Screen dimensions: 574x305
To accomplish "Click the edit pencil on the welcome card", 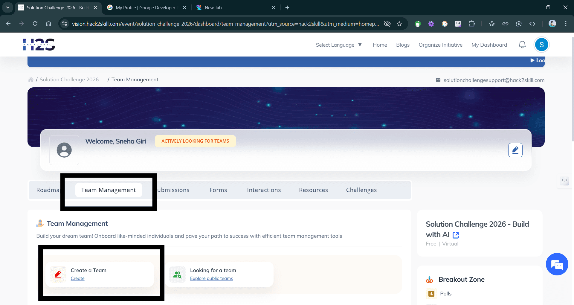I will point(515,150).
